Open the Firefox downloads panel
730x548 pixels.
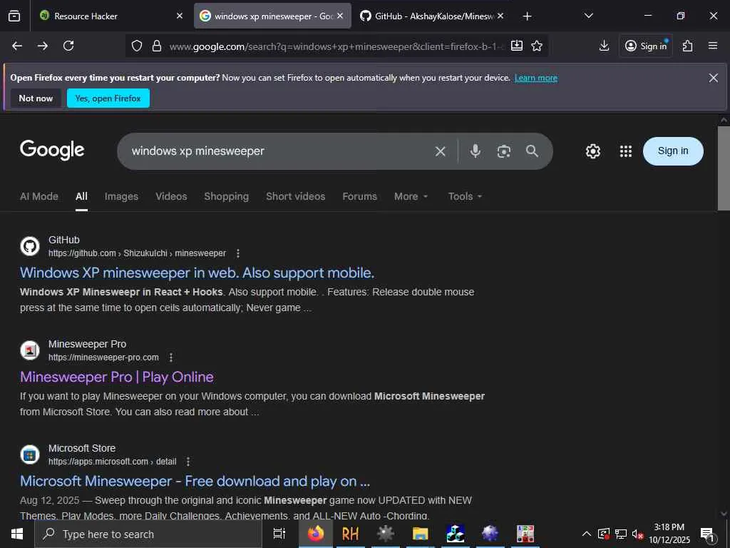click(604, 46)
